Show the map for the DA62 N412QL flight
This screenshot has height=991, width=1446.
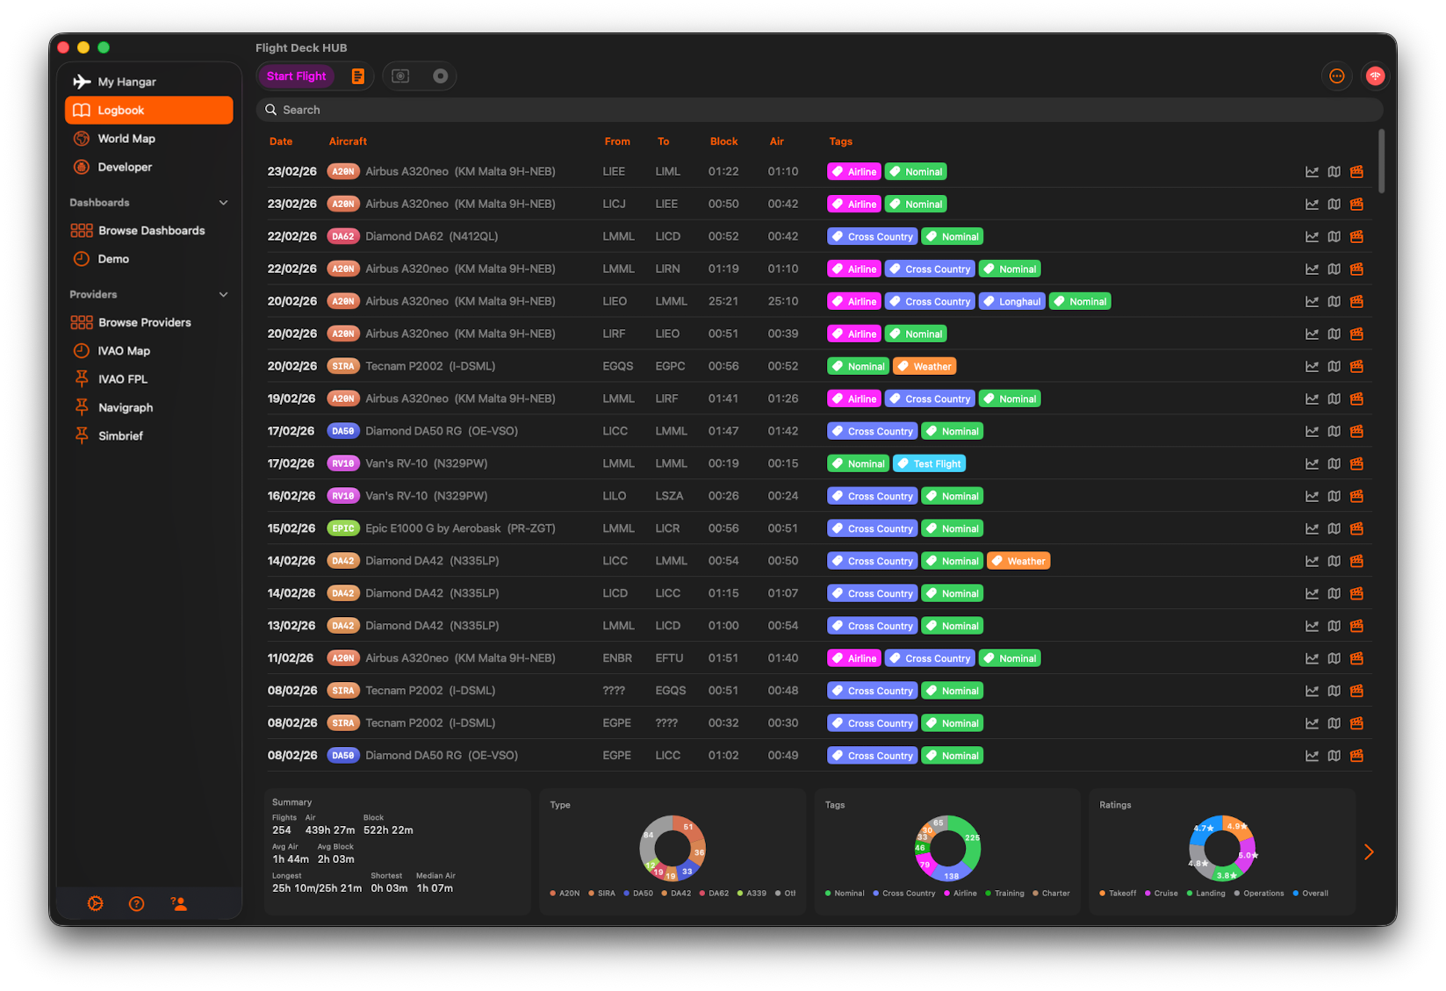(1334, 237)
